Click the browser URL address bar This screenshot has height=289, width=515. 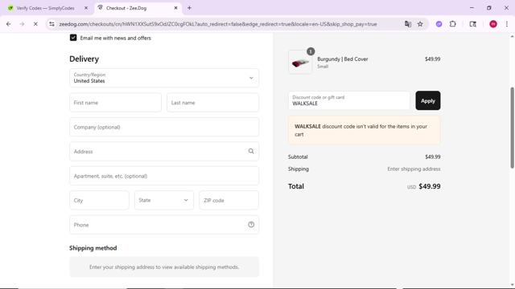[218, 24]
